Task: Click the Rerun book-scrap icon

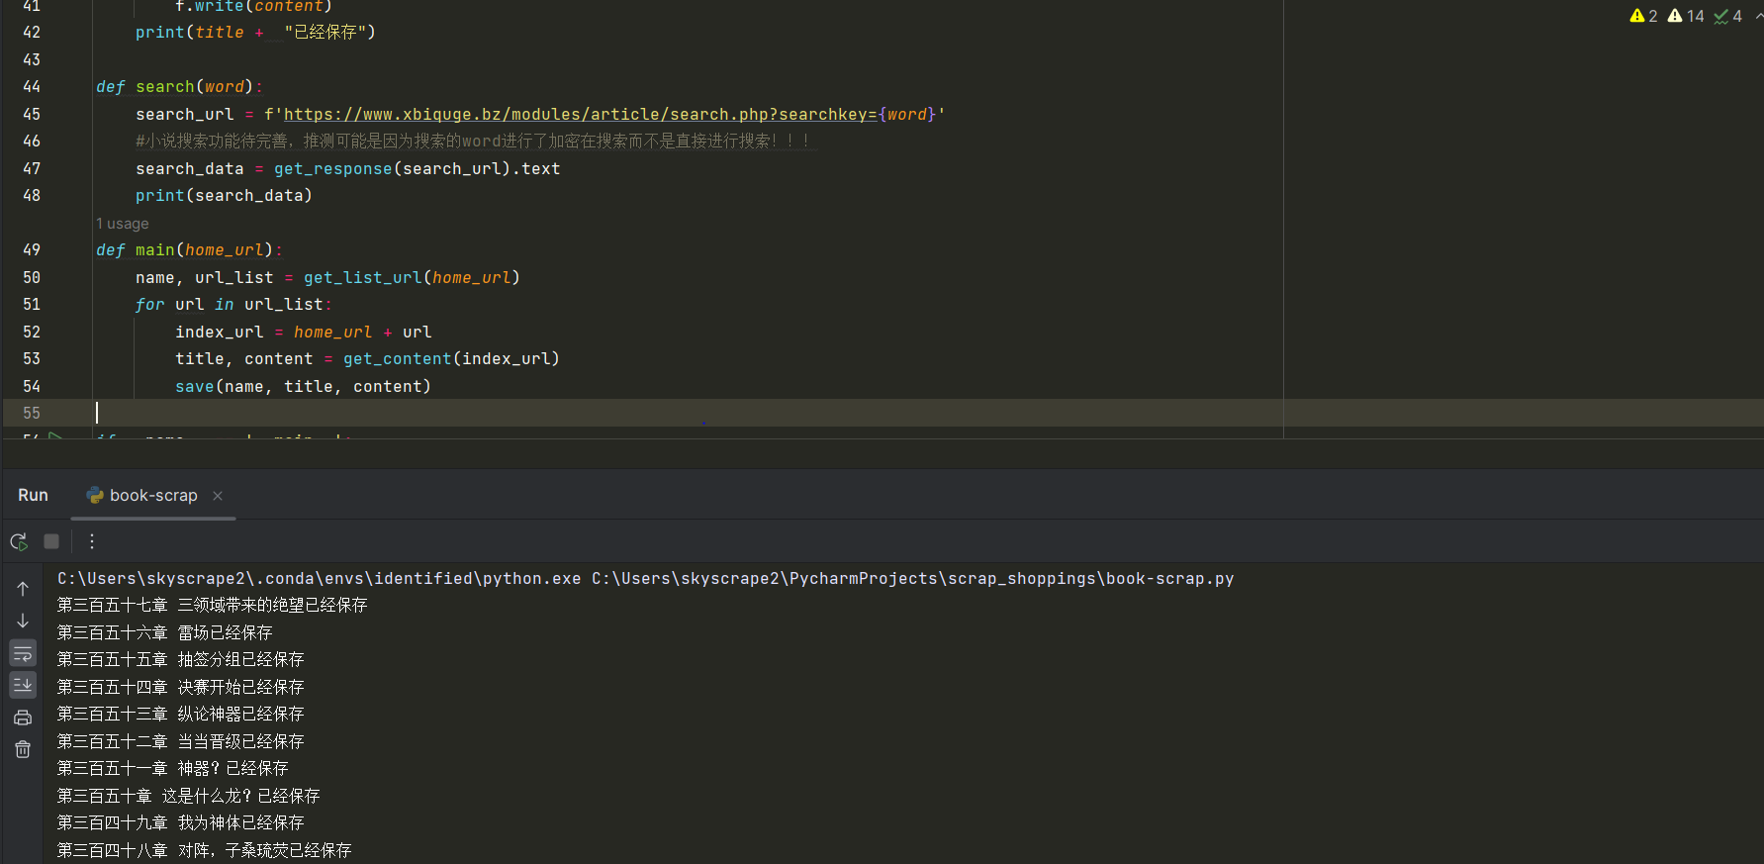Action: (x=19, y=541)
